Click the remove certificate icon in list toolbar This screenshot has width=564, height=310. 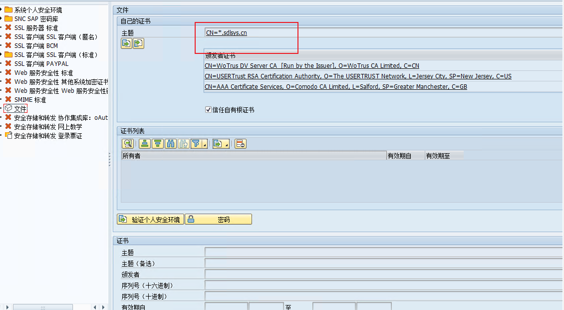click(x=241, y=144)
